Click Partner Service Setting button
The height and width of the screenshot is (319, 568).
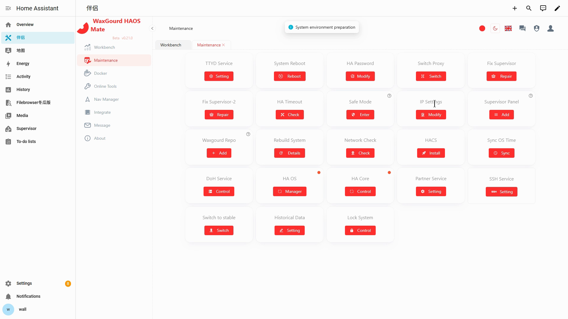431,191
